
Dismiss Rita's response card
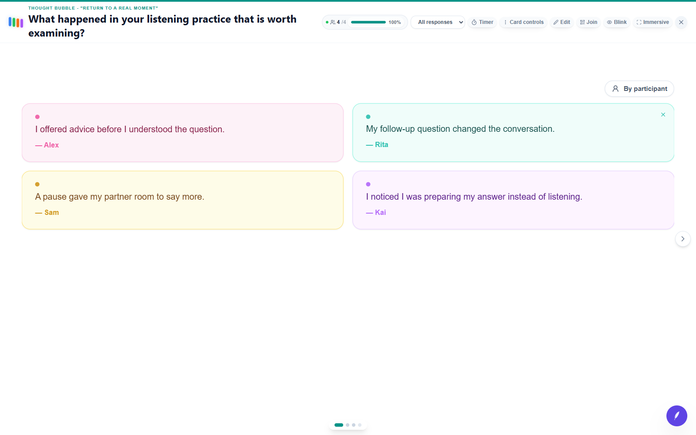coord(663,115)
